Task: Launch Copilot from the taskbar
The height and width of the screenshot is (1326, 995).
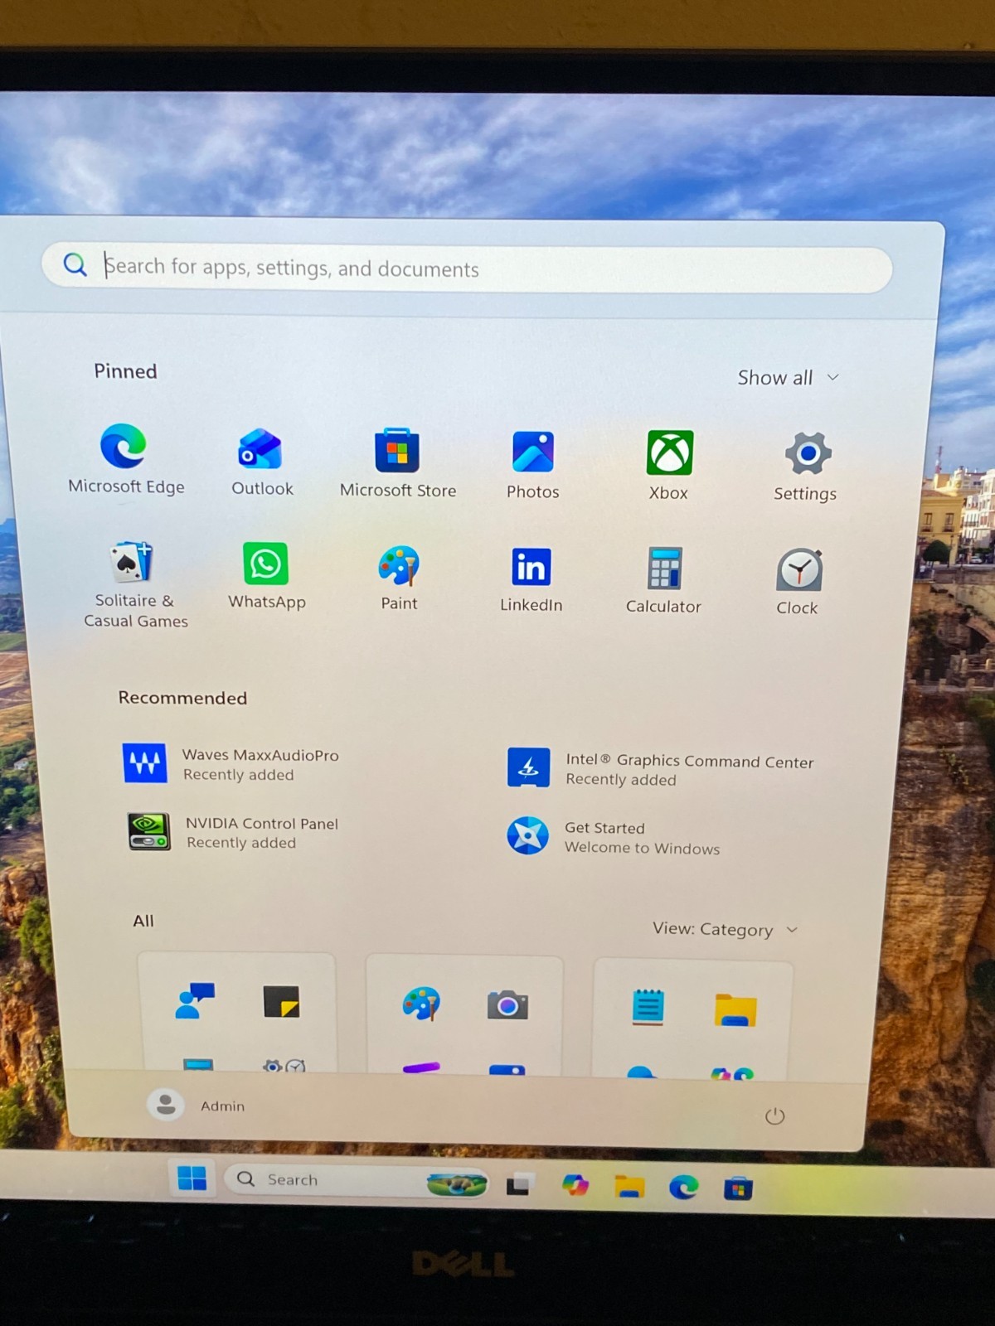Action: [575, 1185]
